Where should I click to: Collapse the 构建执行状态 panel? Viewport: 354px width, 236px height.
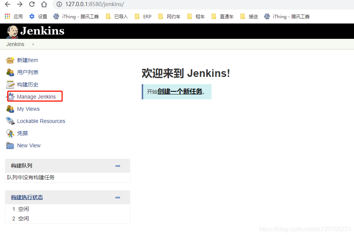pyautogui.click(x=118, y=198)
